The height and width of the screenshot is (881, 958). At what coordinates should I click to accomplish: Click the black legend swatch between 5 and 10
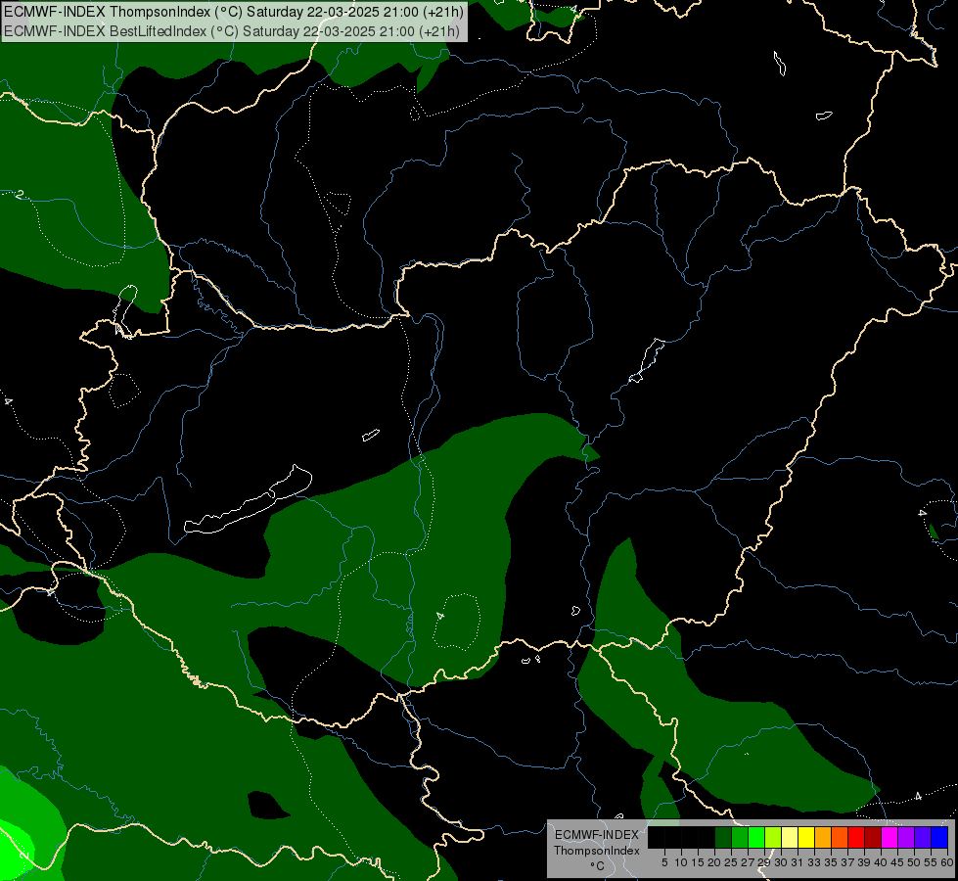click(673, 837)
